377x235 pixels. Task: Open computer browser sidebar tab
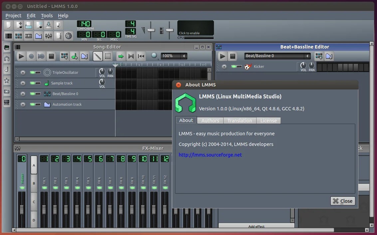click(7, 103)
